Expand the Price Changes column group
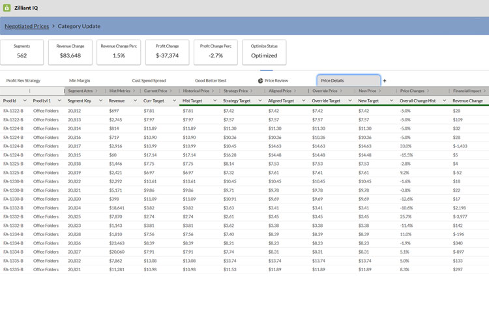 tap(428, 91)
